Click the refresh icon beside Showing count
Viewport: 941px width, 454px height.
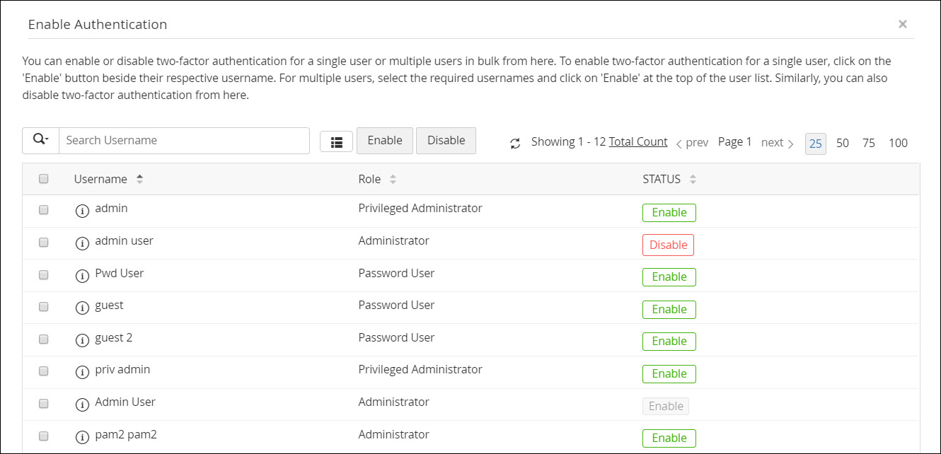(515, 143)
